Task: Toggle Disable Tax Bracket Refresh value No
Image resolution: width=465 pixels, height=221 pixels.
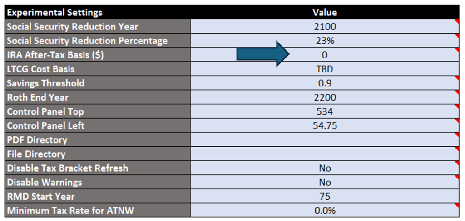Action: coord(325,168)
